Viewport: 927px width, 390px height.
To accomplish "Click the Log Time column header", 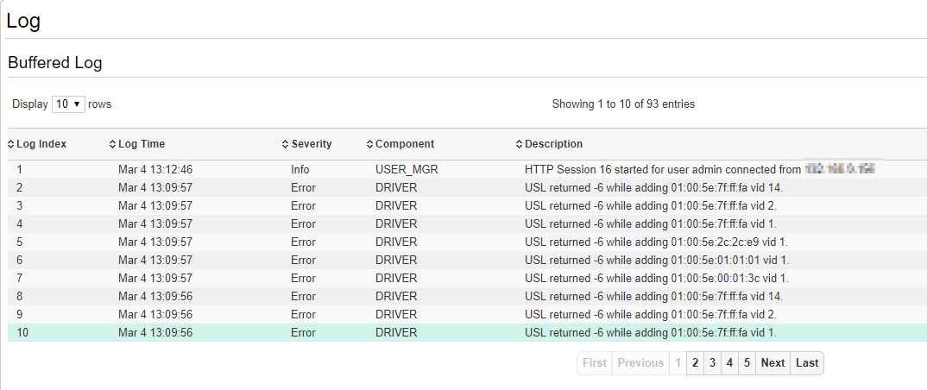I will click(142, 144).
